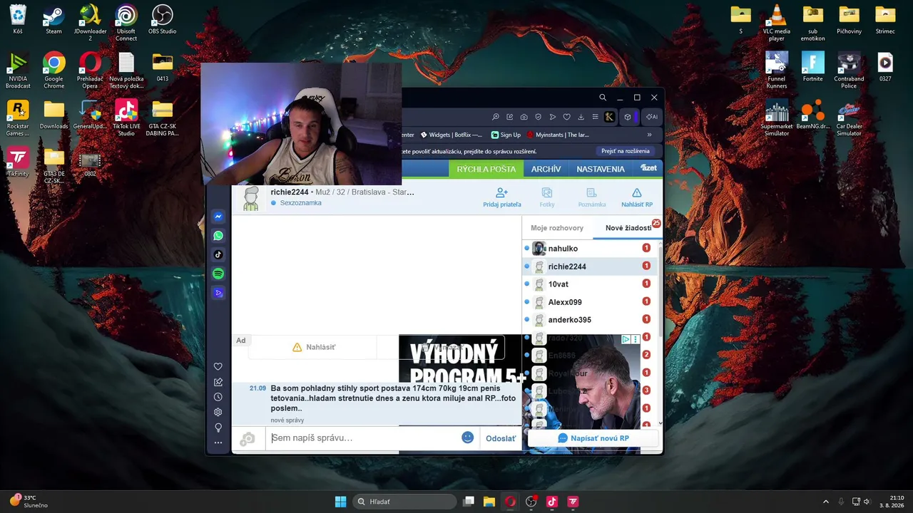Screen dimensions: 913x513
Task: Open the purple player icon in sidebar
Action: click(218, 293)
